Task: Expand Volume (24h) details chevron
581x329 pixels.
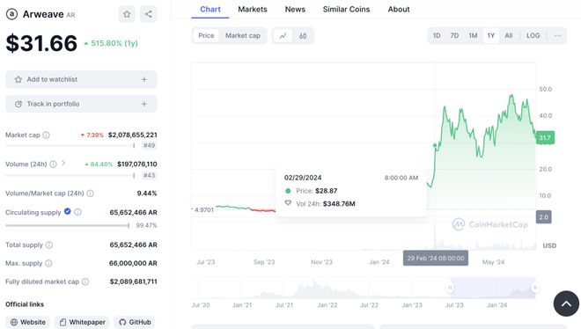Action: click(63, 163)
